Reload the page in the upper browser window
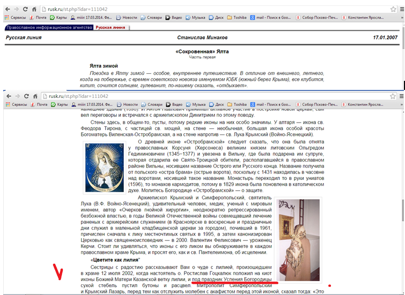Screen dimensions: 405x295 pyautogui.click(x=25, y=9)
